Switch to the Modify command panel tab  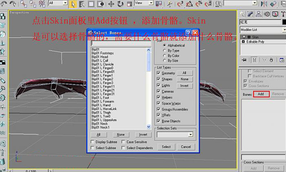pyautogui.click(x=250, y=14)
